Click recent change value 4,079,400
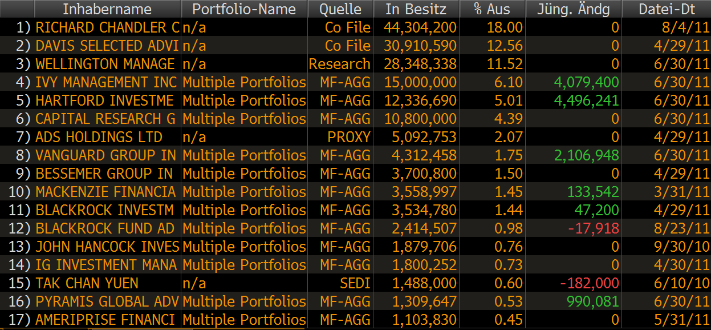This screenshot has height=330, width=711. 587,82
